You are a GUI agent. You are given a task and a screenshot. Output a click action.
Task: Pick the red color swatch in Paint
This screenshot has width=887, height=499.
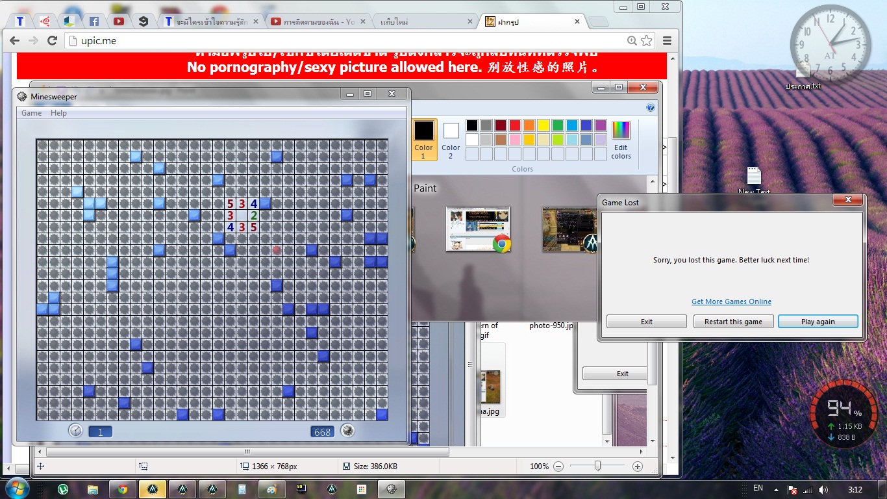click(x=515, y=125)
